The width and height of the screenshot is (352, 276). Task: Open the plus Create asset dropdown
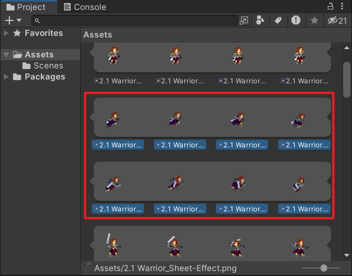tap(13, 20)
